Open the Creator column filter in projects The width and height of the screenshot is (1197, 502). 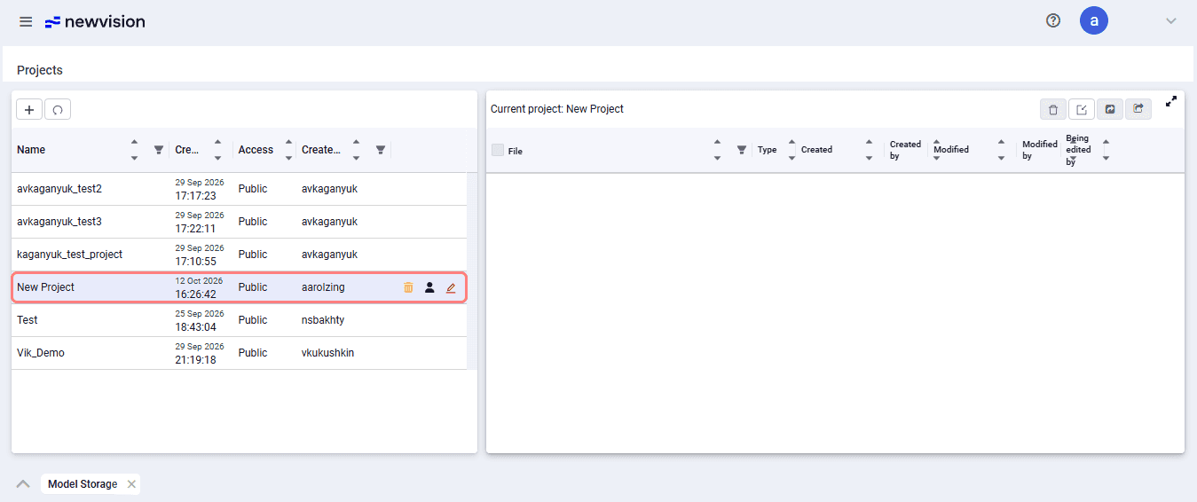click(380, 150)
